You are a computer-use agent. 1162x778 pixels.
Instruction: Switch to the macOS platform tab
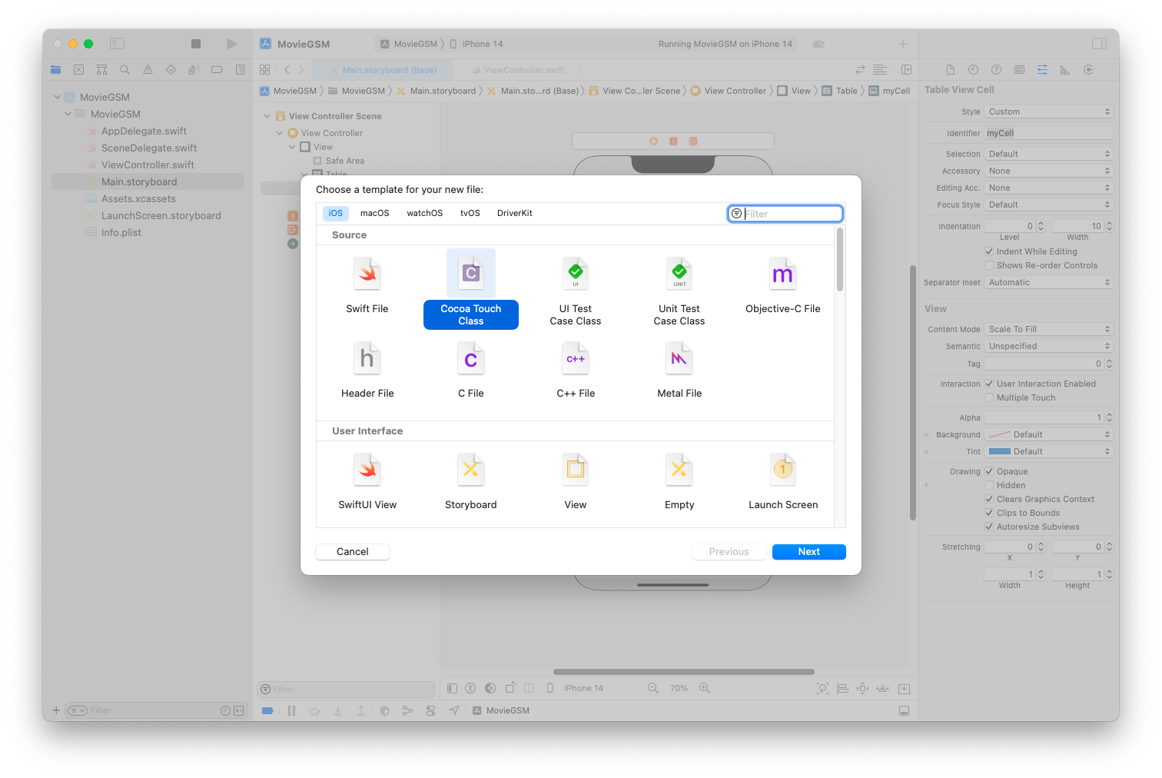[x=375, y=213]
